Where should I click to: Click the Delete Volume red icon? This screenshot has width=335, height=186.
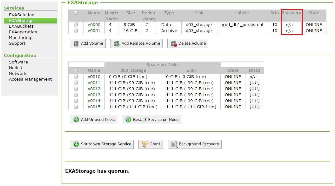174,43
